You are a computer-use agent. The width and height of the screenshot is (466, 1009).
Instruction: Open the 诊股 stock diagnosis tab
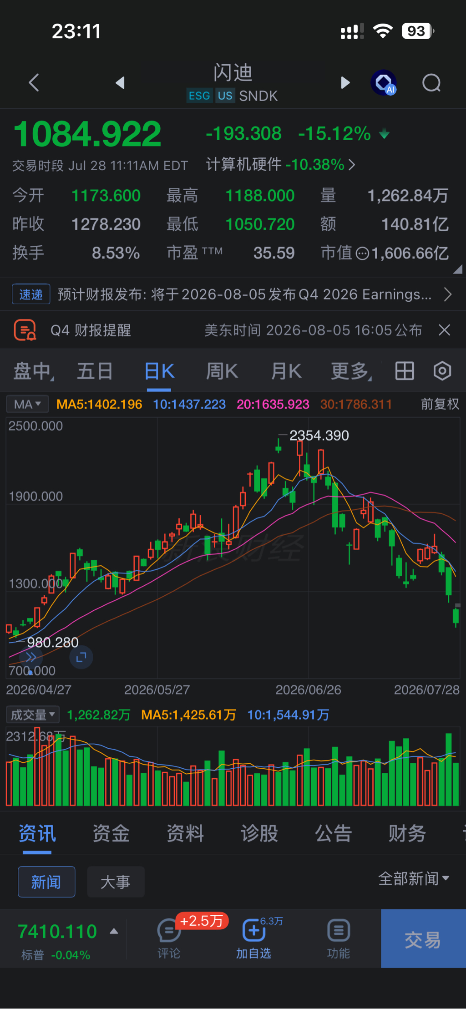click(x=259, y=834)
